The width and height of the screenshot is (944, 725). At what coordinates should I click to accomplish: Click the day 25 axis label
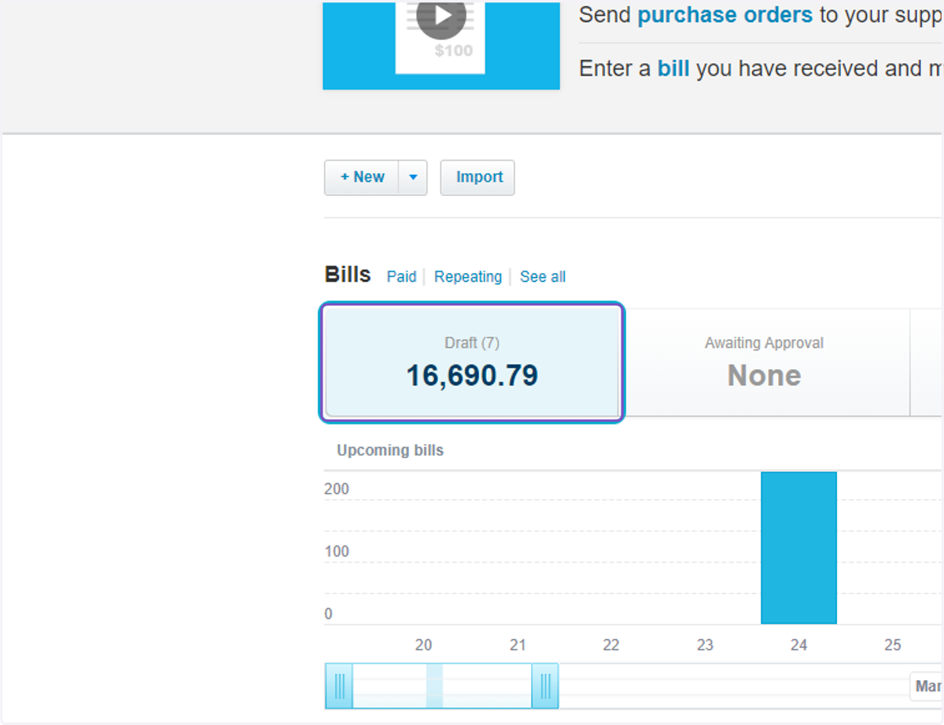pos(892,645)
